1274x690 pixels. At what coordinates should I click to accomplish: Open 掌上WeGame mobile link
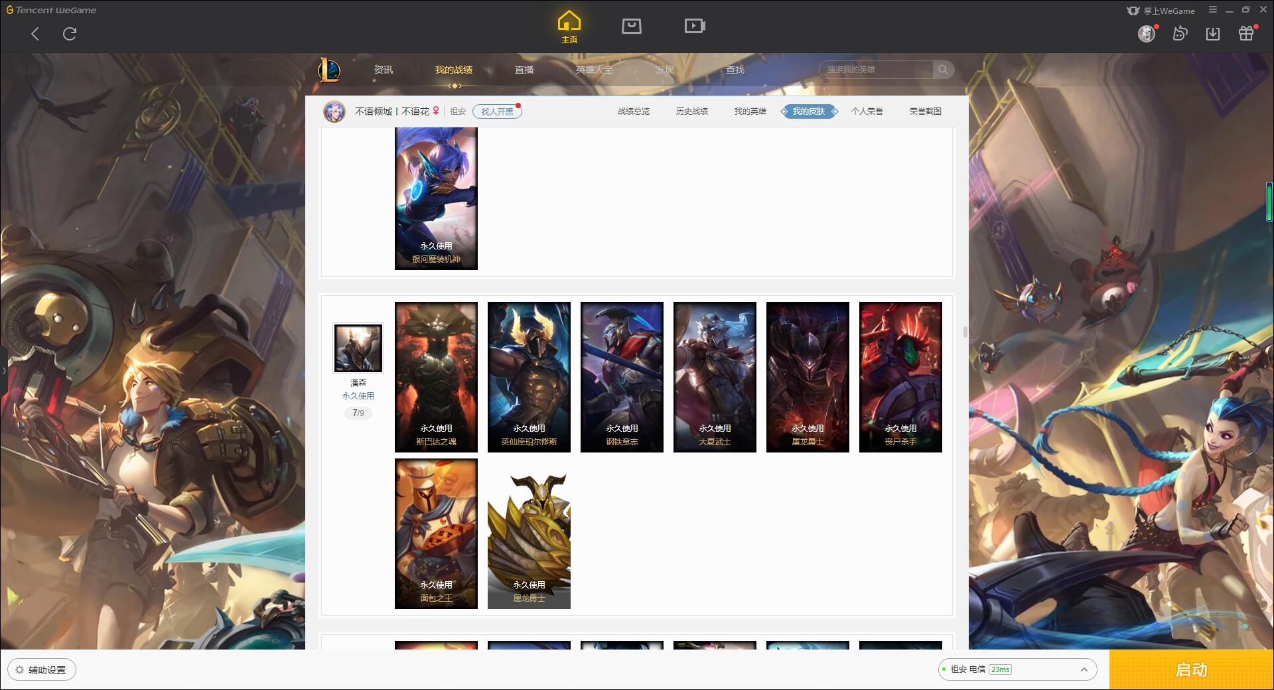[1161, 11]
